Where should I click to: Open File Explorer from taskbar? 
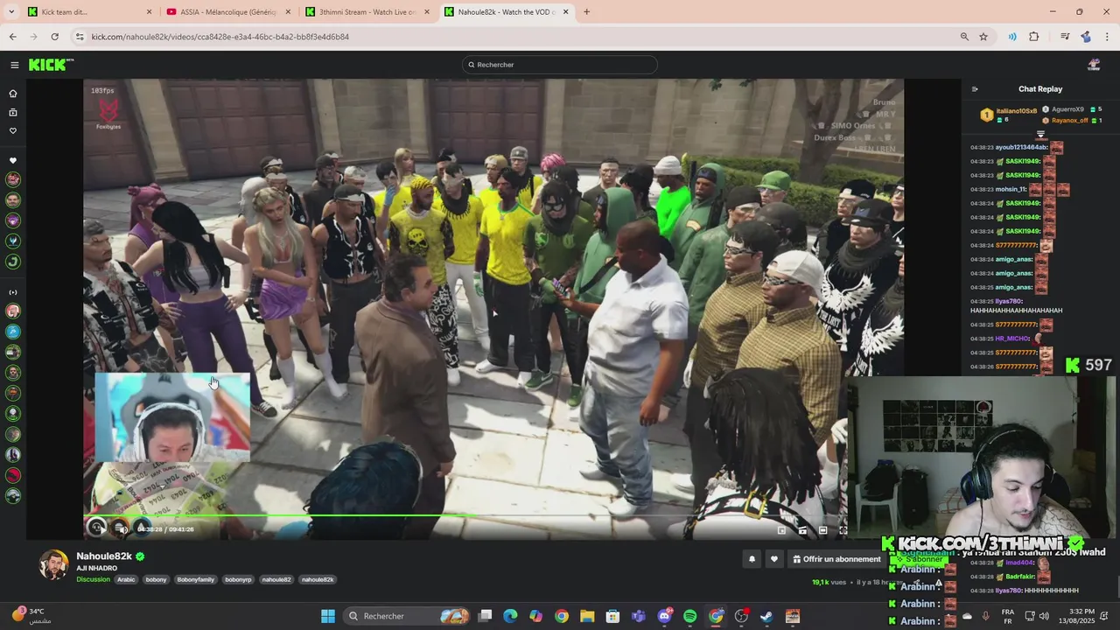587,616
